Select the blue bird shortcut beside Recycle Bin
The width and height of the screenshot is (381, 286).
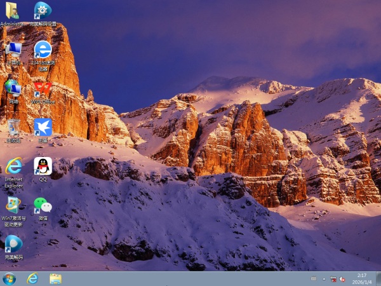pyautogui.click(x=43, y=127)
